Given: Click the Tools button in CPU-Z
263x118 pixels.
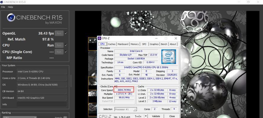Looking at the screenshot, I should click(138, 116).
